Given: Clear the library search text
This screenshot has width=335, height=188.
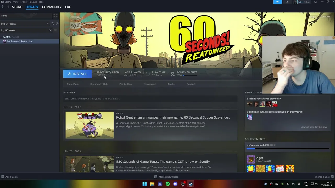Looking at the screenshot, I should [50, 30].
